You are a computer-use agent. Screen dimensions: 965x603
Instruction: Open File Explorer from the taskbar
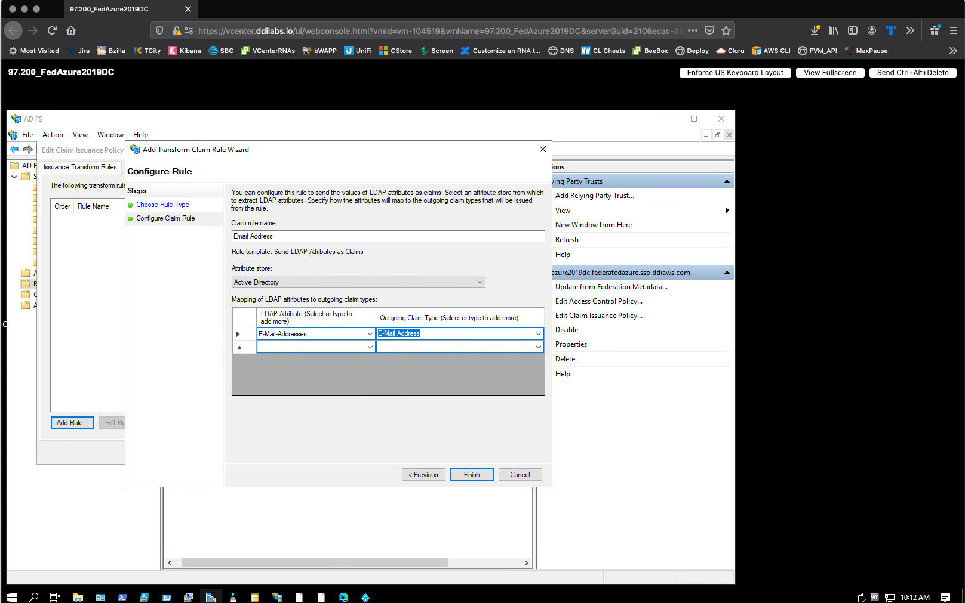(x=78, y=597)
